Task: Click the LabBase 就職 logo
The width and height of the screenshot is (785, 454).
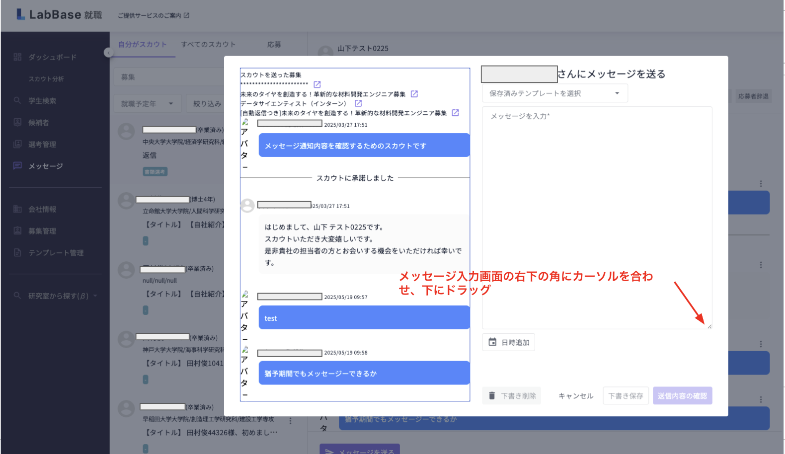Action: (59, 14)
